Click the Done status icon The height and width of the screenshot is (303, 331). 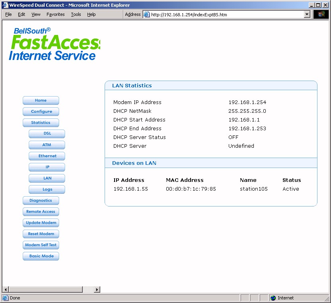[x=5, y=298]
